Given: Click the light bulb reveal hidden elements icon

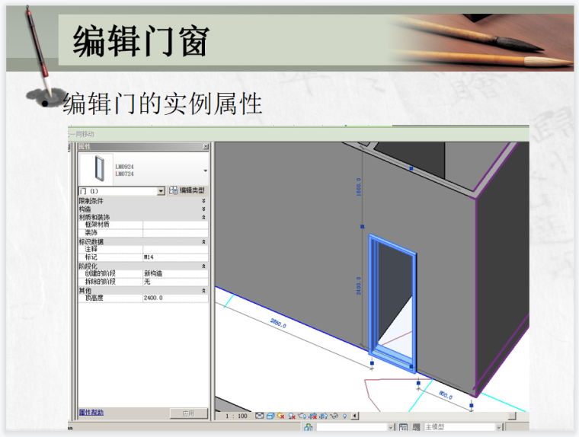Looking at the screenshot, I should pyautogui.click(x=344, y=416).
